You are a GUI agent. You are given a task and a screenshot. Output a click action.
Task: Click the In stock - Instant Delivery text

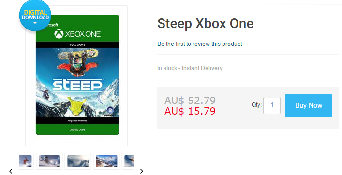point(190,68)
